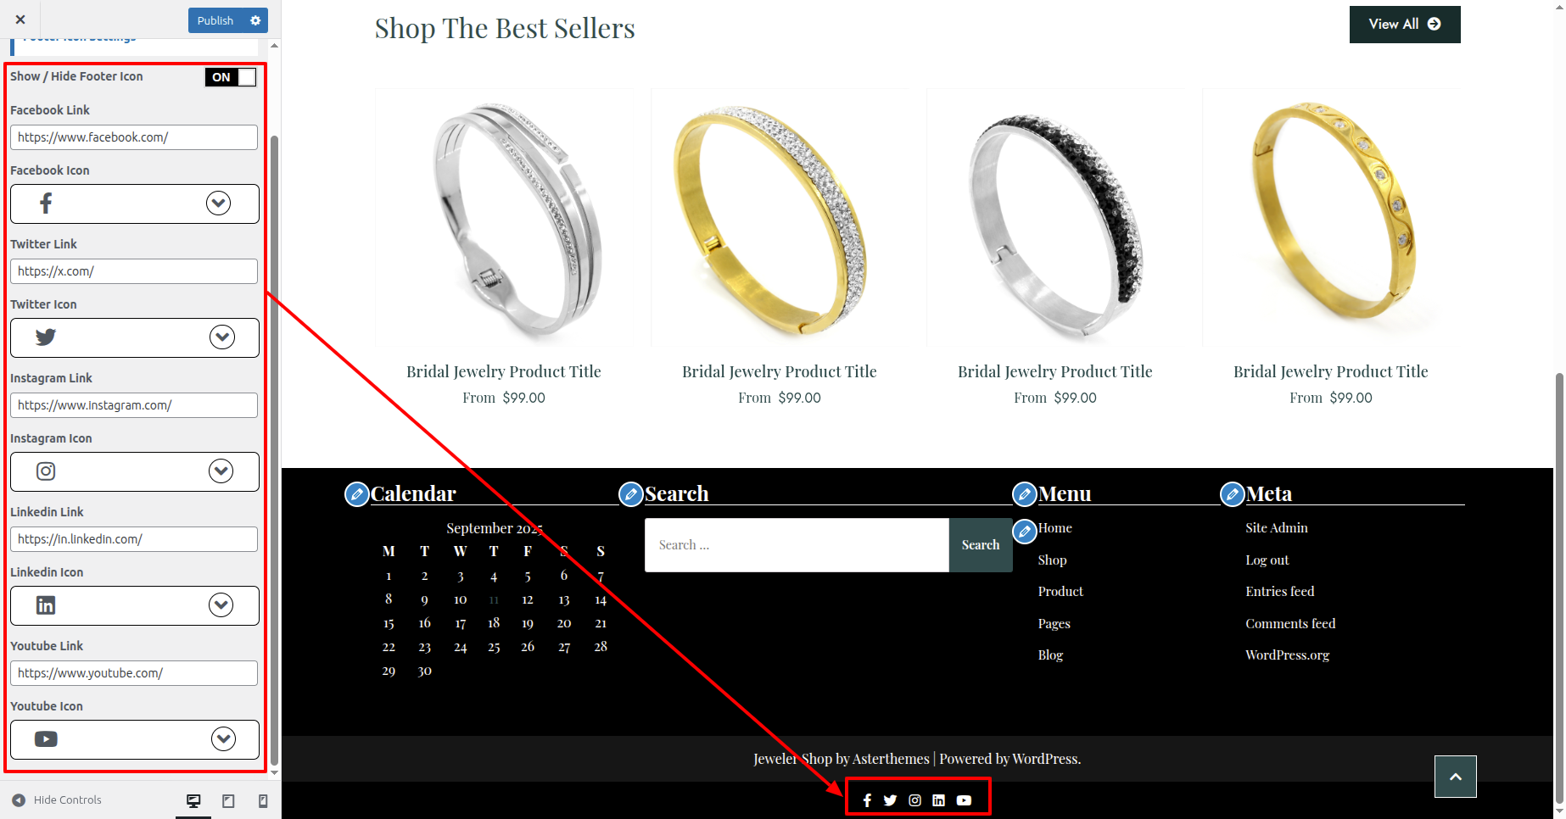This screenshot has height=819, width=1566.
Task: Click the Twitter bird icon in footer
Action: [x=890, y=800]
